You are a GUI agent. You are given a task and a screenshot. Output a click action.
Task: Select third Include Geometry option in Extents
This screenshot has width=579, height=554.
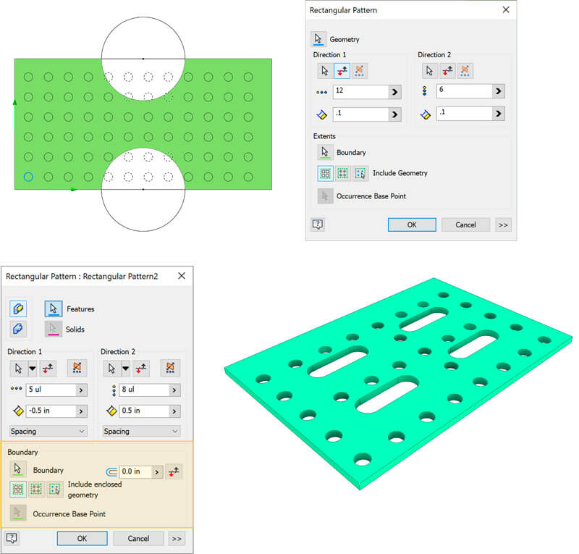pos(360,173)
